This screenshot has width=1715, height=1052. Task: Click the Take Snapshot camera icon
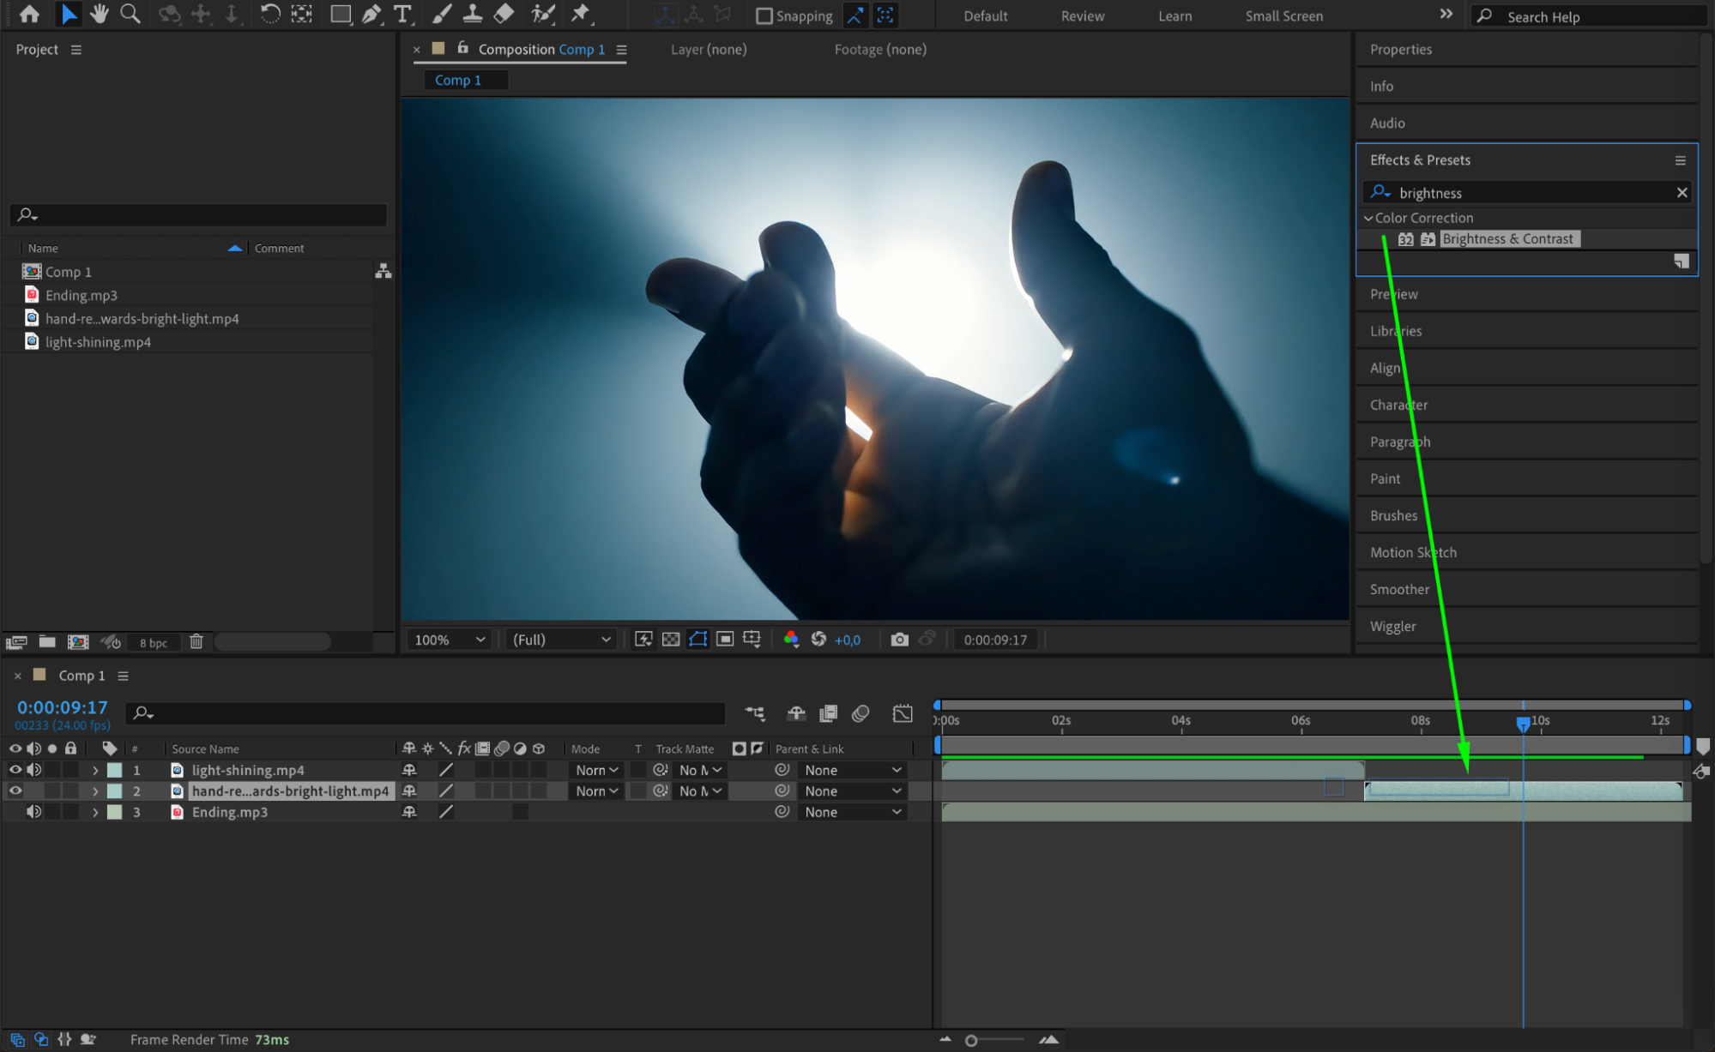pos(898,640)
